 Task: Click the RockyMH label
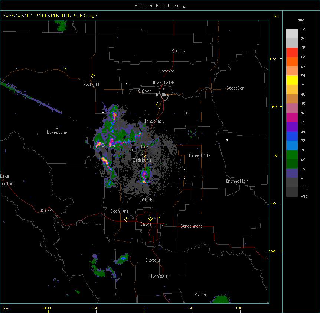[x=91, y=84]
